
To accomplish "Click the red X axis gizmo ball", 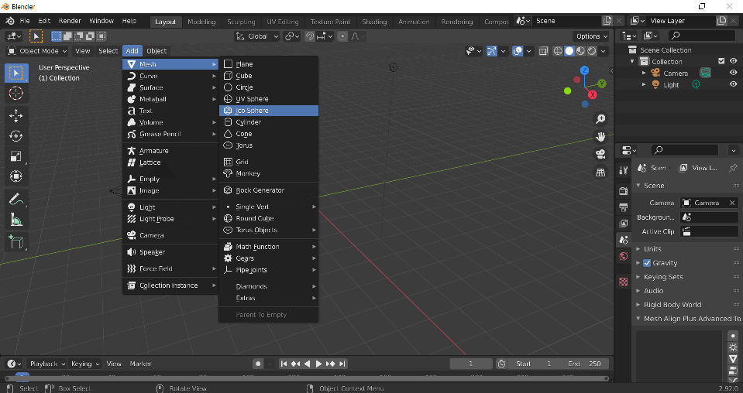I will click(x=592, y=95).
